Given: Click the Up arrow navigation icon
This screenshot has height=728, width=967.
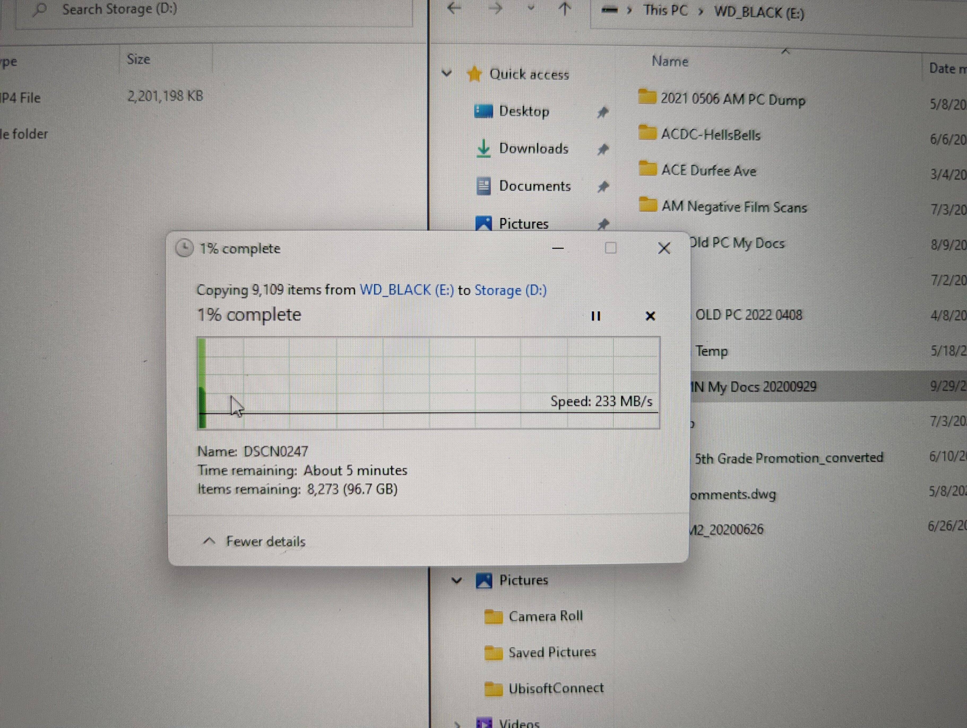Looking at the screenshot, I should click(x=565, y=8).
